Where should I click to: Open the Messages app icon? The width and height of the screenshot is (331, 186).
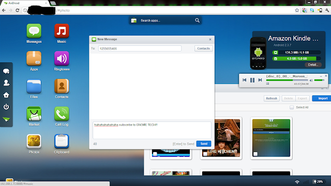pyautogui.click(x=34, y=31)
